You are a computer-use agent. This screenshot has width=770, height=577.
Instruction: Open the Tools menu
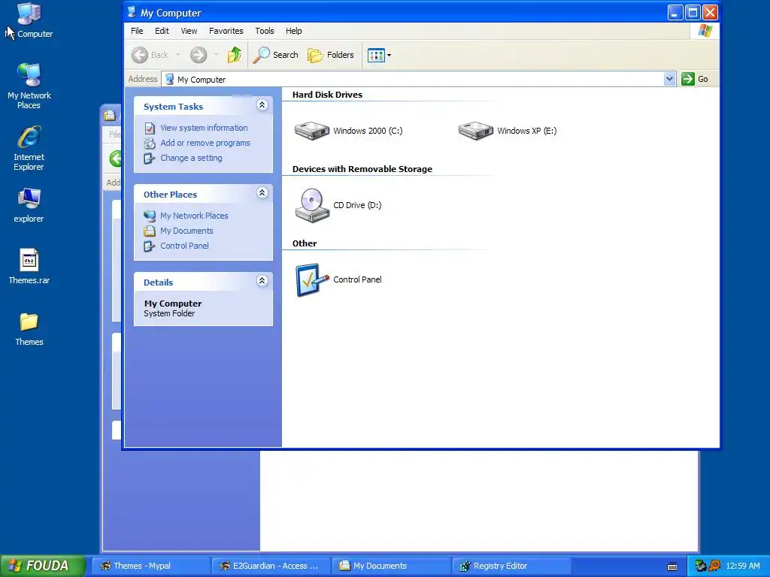[264, 31]
